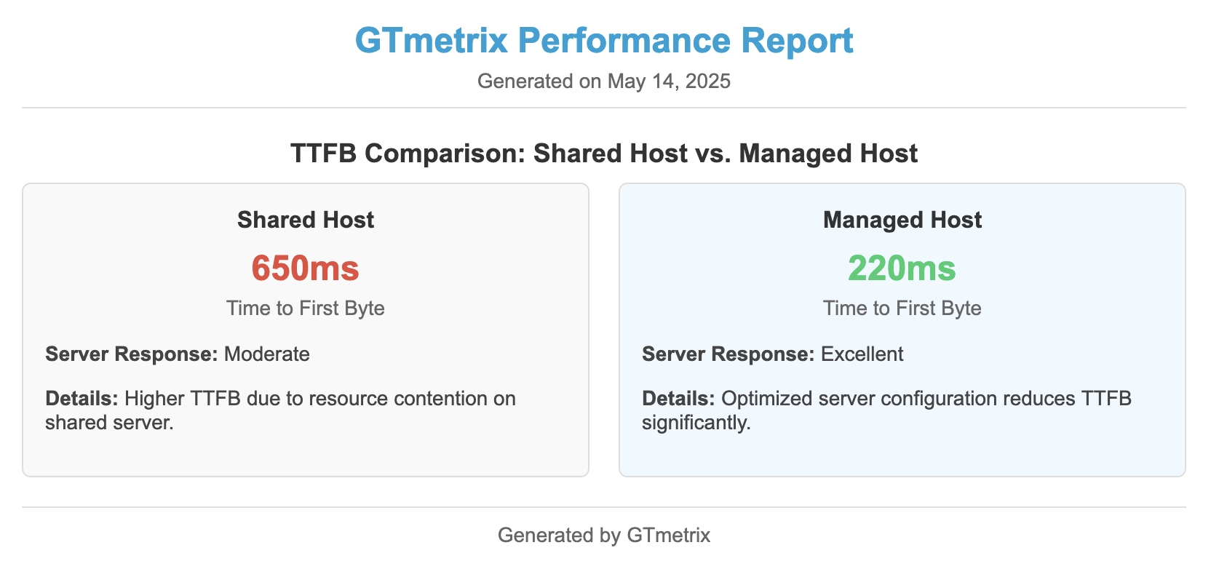
Task: Click the 220ms TTFB value
Action: point(902,268)
